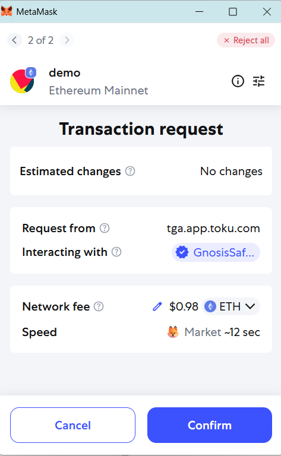Click Estimated changes help icon

coord(130,171)
